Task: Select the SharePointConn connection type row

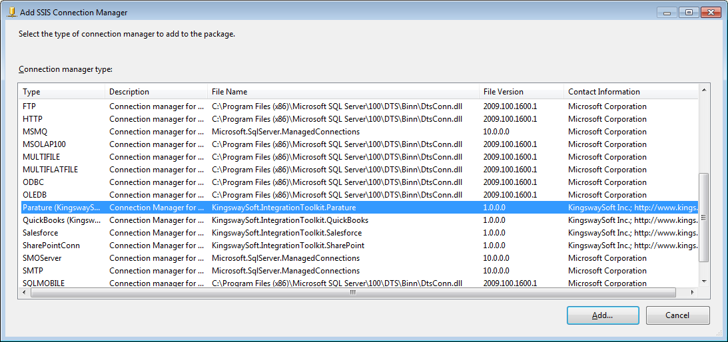Action: pos(358,245)
